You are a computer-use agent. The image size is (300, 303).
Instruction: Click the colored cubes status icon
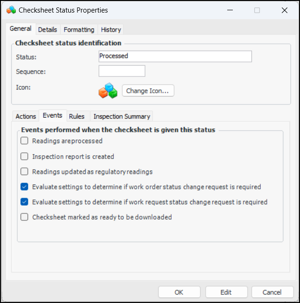[x=108, y=90]
